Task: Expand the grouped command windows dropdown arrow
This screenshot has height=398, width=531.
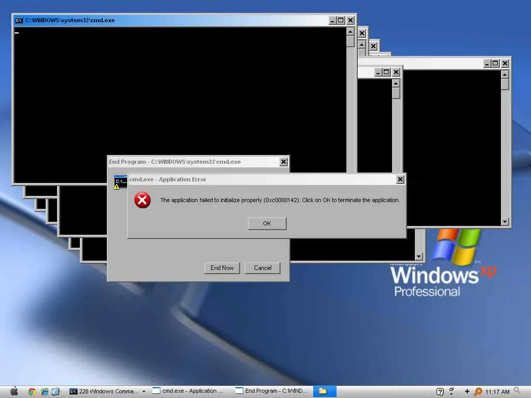Action: pos(144,392)
